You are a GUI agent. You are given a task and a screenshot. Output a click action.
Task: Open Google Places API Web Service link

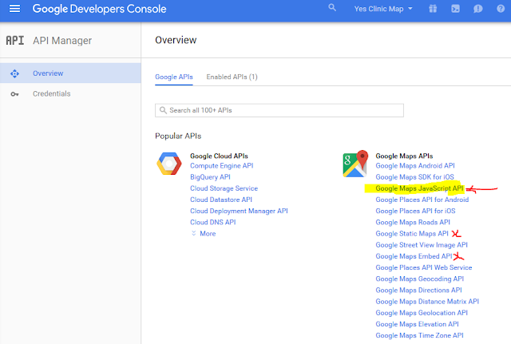click(x=424, y=267)
